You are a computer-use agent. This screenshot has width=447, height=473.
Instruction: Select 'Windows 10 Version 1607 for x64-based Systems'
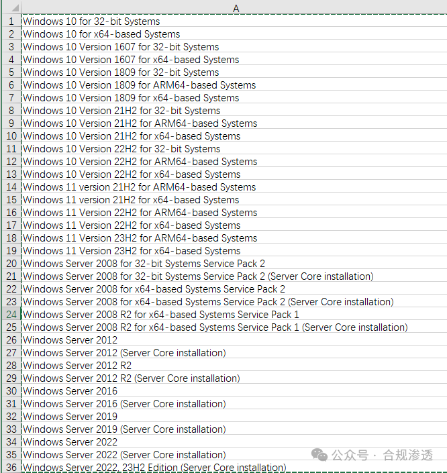[234, 60]
